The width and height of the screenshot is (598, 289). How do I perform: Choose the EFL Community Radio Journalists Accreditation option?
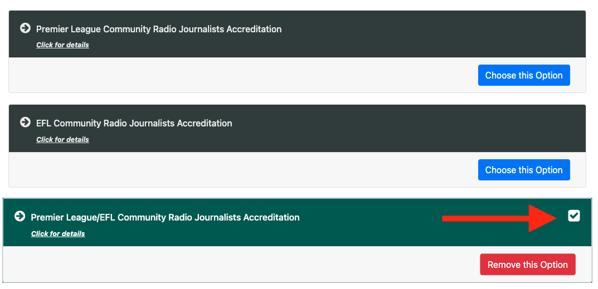[x=524, y=170]
